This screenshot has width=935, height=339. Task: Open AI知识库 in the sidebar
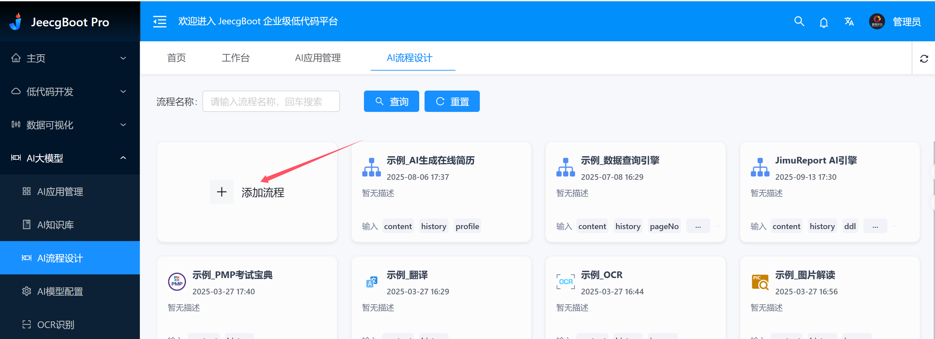[x=56, y=225]
